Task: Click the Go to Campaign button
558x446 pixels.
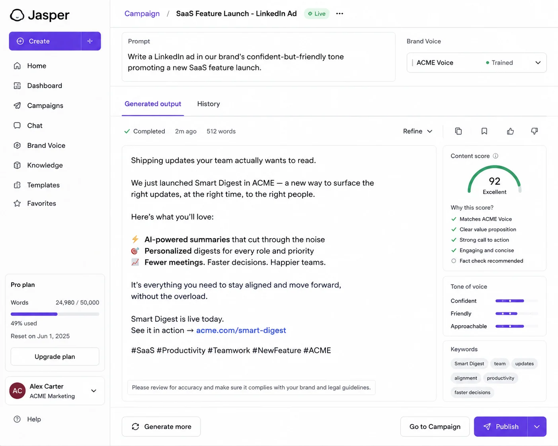Action: tap(435, 427)
